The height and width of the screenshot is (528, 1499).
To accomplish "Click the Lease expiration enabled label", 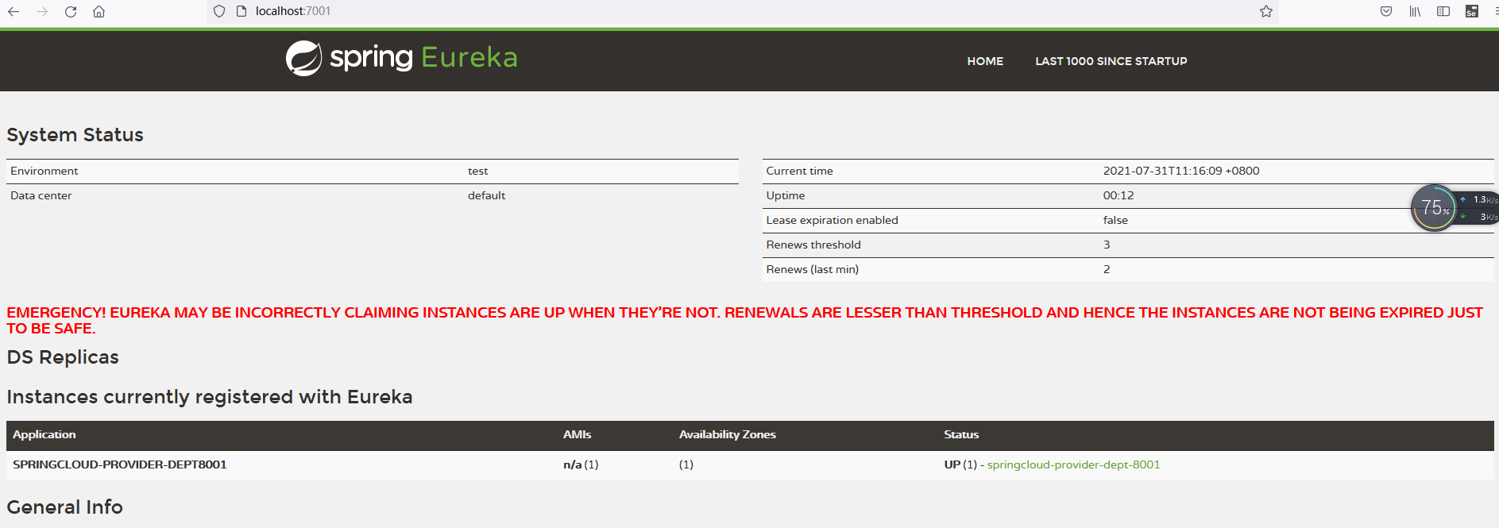I will click(833, 220).
